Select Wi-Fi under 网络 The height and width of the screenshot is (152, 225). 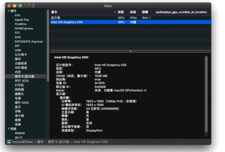point(18,137)
